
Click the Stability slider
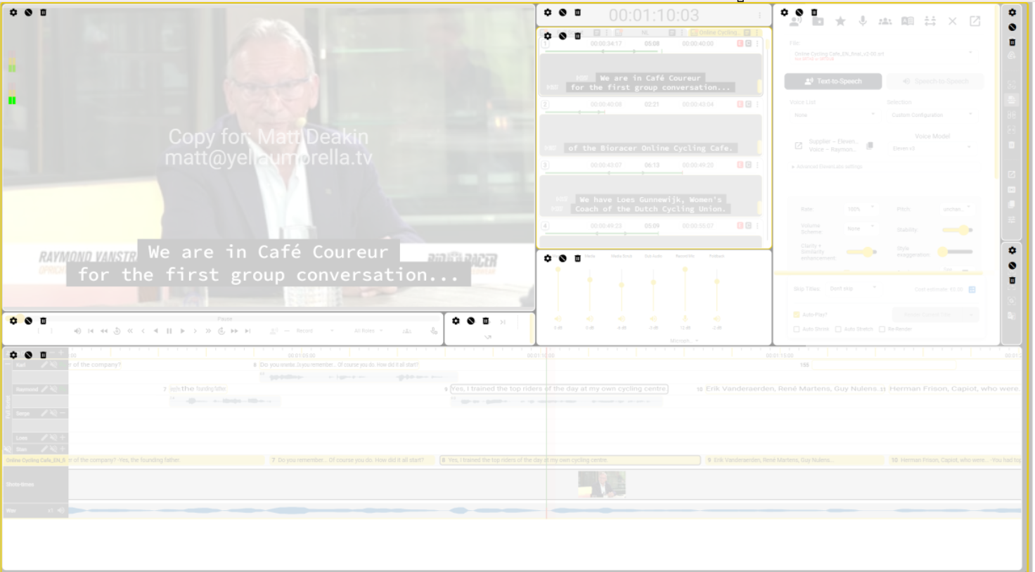coord(957,230)
